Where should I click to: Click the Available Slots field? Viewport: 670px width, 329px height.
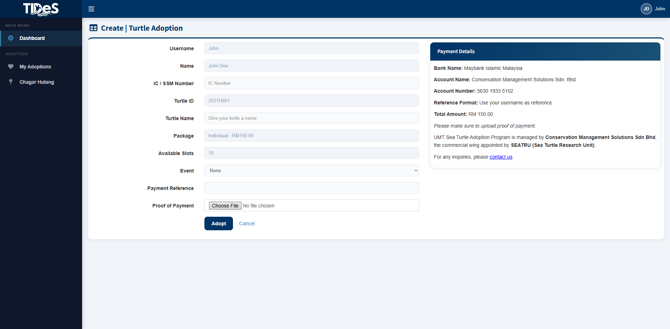point(311,153)
